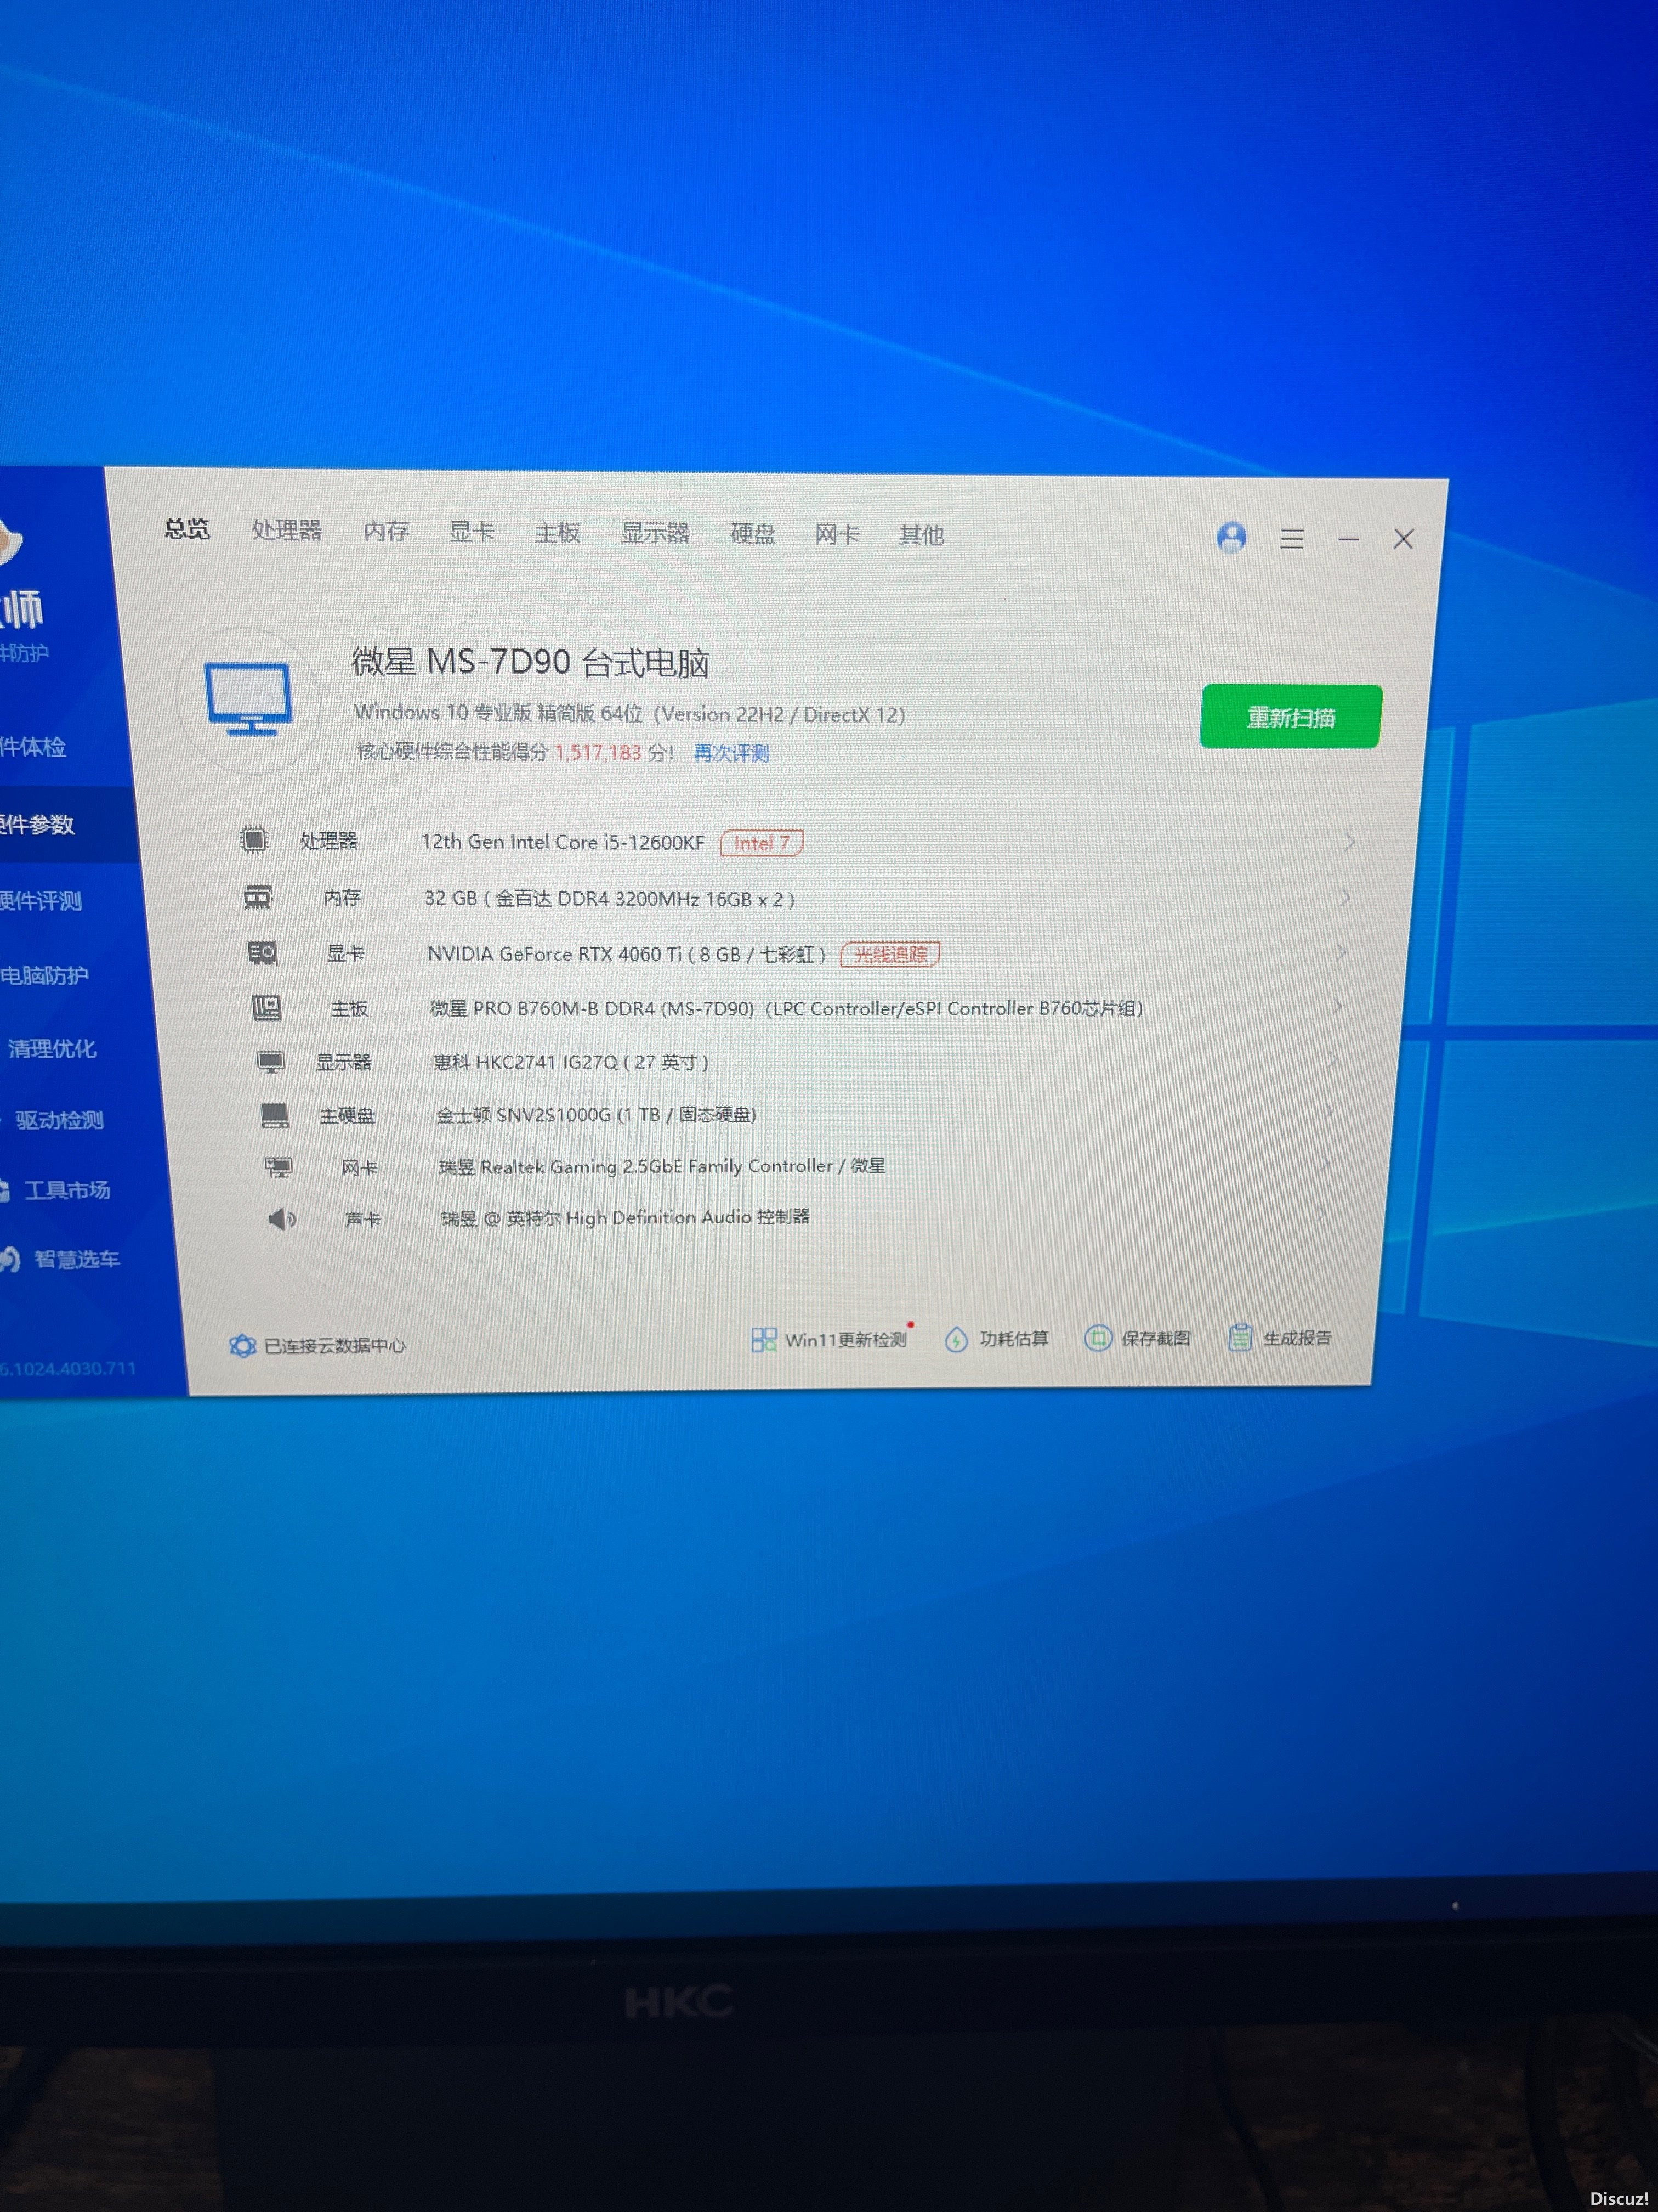Screen dimensions: 1658x2212
Task: Click the large desktop computer icon
Action: (249, 699)
